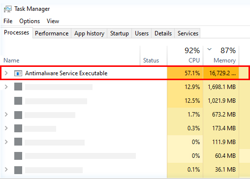Click the gray icon in the 12.9% CPU row
The image size is (250, 179).
[x=18, y=87]
